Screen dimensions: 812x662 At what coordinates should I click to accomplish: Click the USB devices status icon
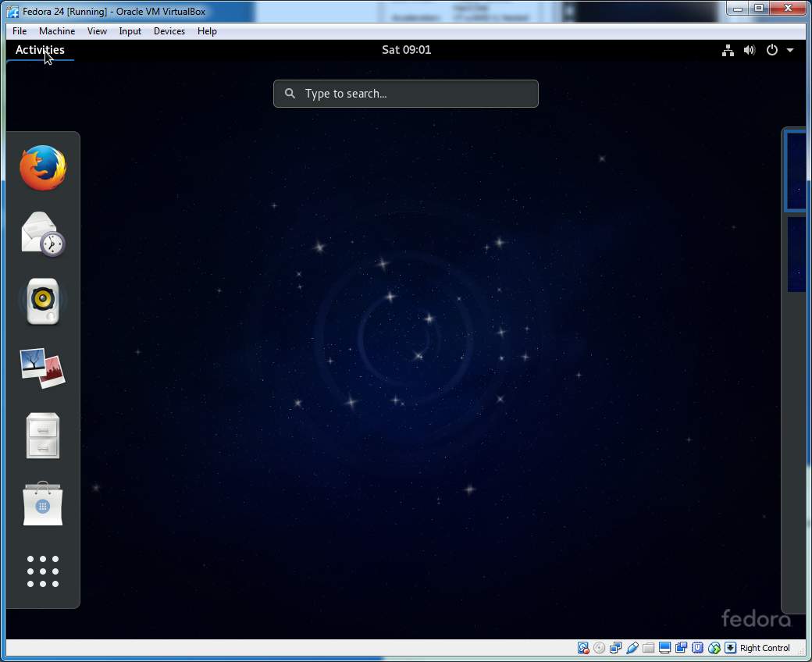point(632,648)
